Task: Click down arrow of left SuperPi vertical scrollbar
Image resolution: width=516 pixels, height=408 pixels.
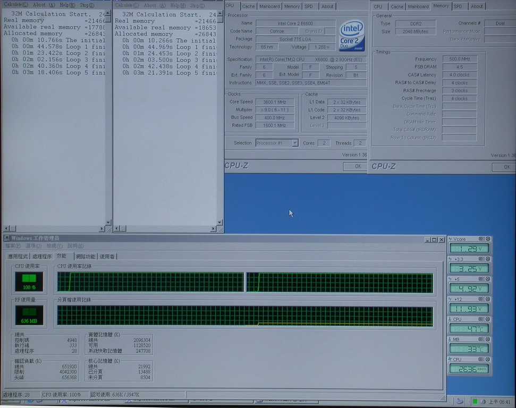Action: (x=108, y=223)
